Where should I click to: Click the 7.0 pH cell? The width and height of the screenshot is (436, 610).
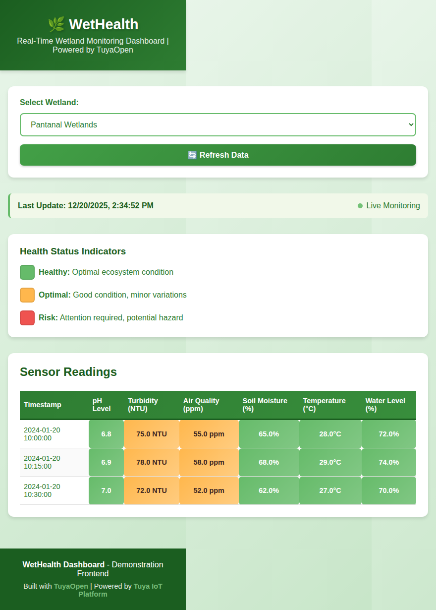tap(106, 490)
